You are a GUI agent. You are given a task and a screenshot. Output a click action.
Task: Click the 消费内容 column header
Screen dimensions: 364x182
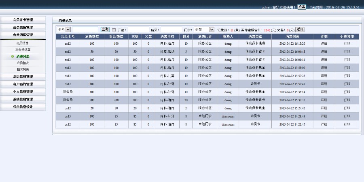pos(167,37)
